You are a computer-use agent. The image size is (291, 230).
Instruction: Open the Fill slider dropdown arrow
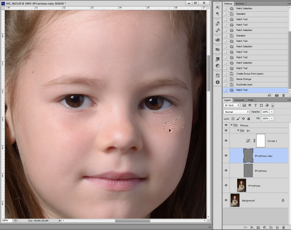pyautogui.click(x=272, y=118)
